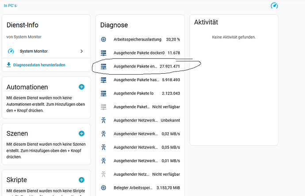Click 'Diagnosedaten herunterladen' link
Image resolution: width=305 pixels, height=196 pixels.
[39, 65]
